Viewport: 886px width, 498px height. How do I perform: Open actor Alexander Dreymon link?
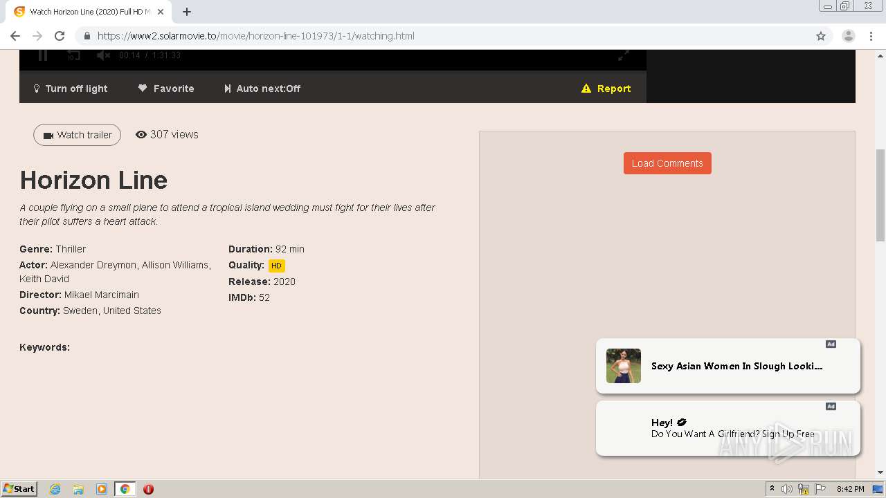coord(95,265)
